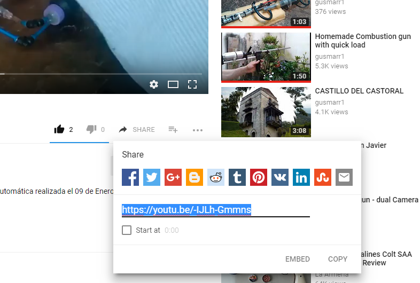Share to Blogger using orange icon
The image size is (420, 283).
[x=195, y=177]
